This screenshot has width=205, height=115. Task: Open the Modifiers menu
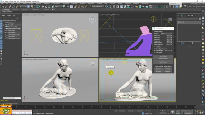click(x=38, y=4)
